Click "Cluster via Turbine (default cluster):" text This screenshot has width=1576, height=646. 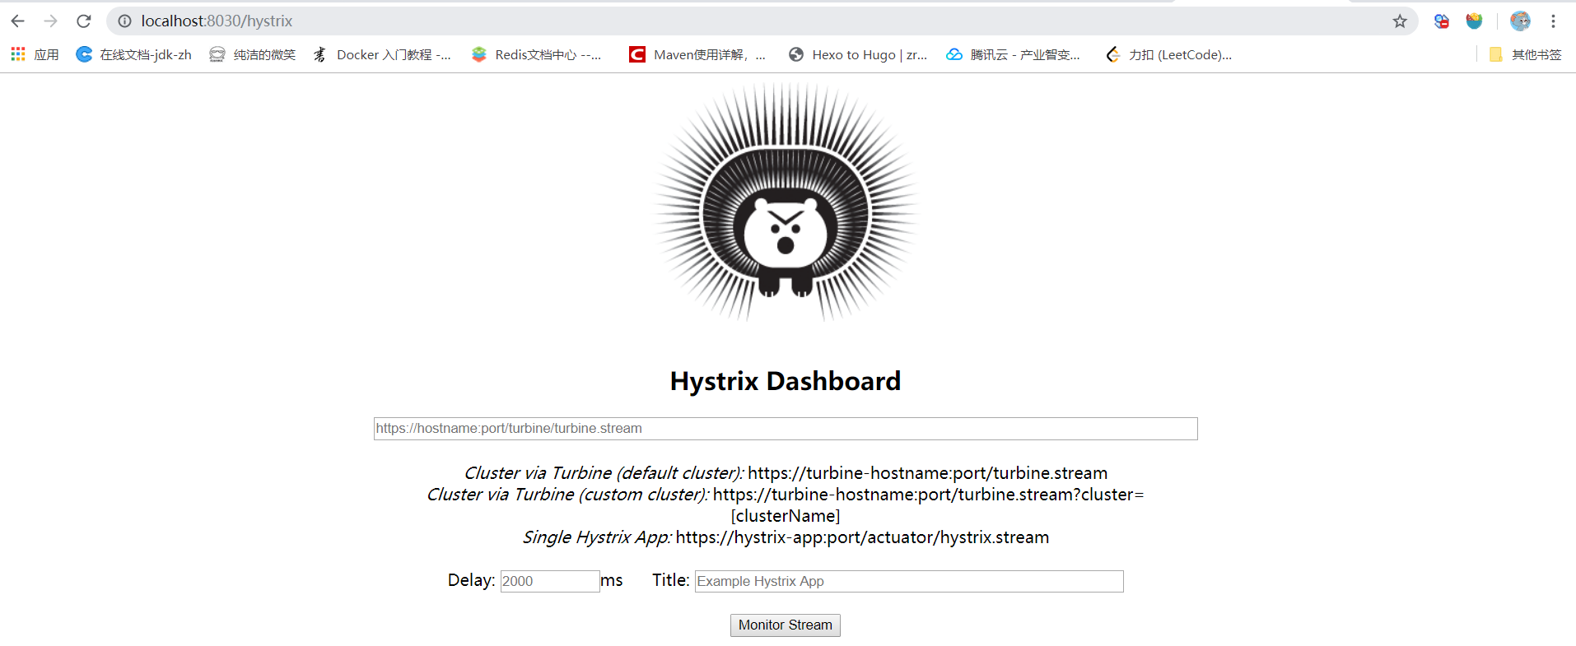click(604, 473)
